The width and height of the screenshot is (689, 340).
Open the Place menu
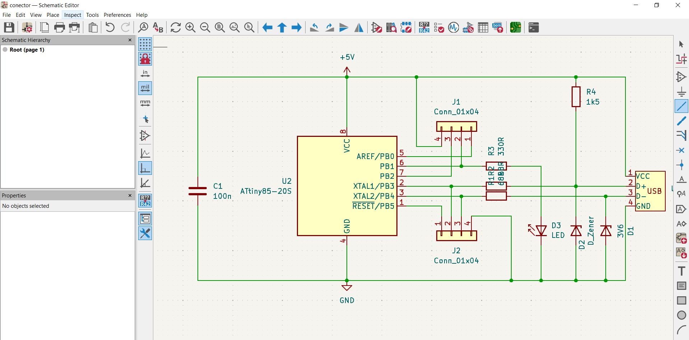pyautogui.click(x=53, y=15)
